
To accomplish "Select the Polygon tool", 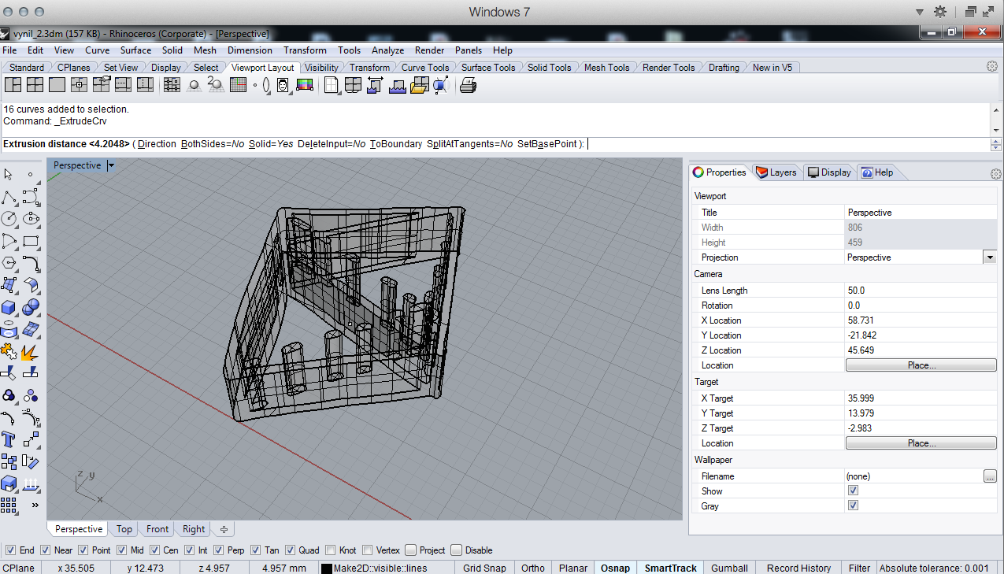I will pos(9,263).
